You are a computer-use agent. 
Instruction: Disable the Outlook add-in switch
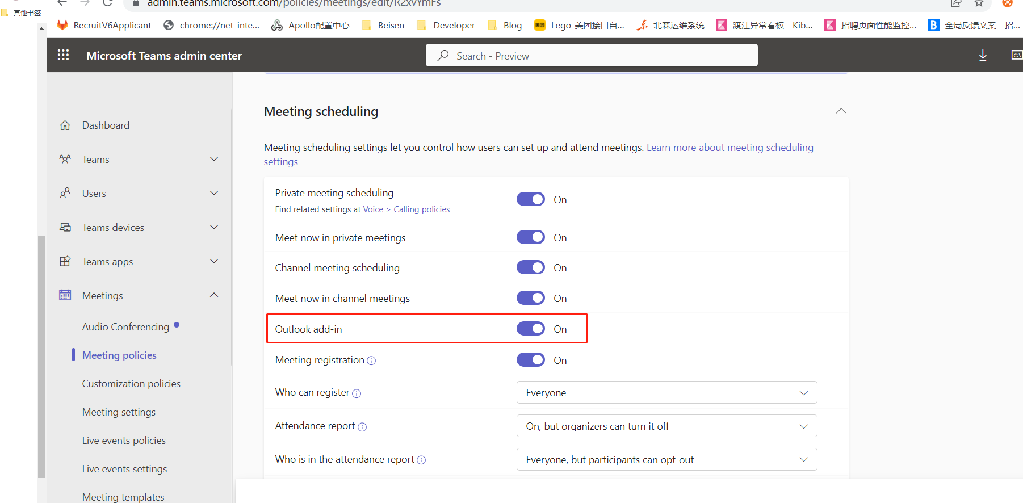pyautogui.click(x=531, y=329)
